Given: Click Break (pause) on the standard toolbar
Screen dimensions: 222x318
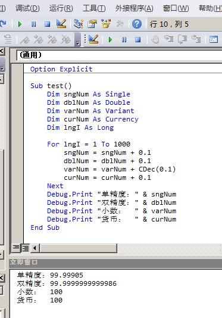Looking at the screenshot, I should tap(34, 24).
